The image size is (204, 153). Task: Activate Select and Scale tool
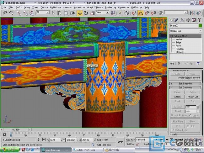(x=92, y=13)
